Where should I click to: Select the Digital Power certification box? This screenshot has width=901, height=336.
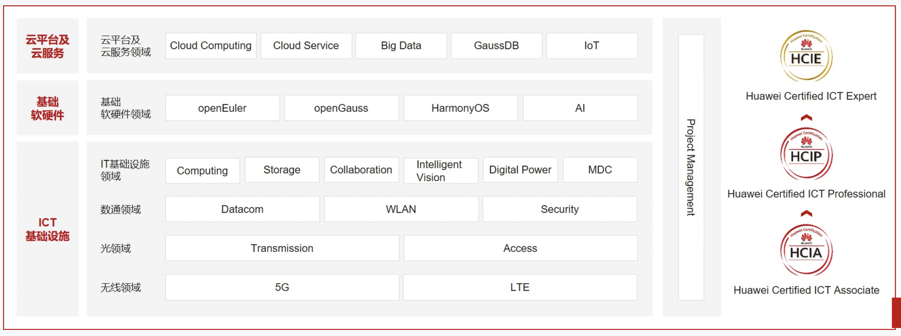point(520,170)
